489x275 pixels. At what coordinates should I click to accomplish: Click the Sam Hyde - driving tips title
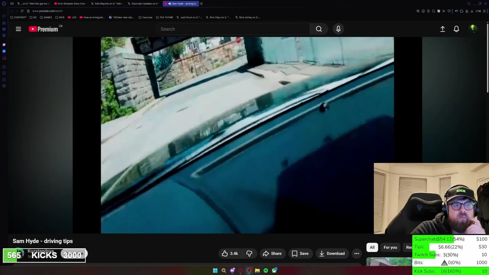[x=42, y=241]
